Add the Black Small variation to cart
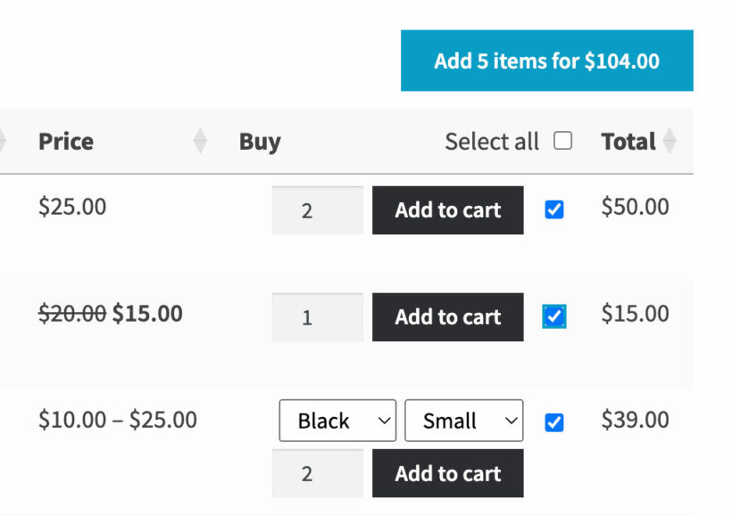This screenshot has width=732, height=516. (447, 473)
